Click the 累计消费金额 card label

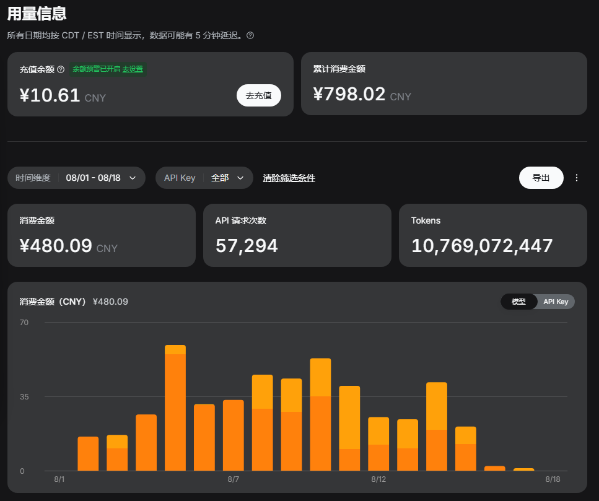[339, 69]
